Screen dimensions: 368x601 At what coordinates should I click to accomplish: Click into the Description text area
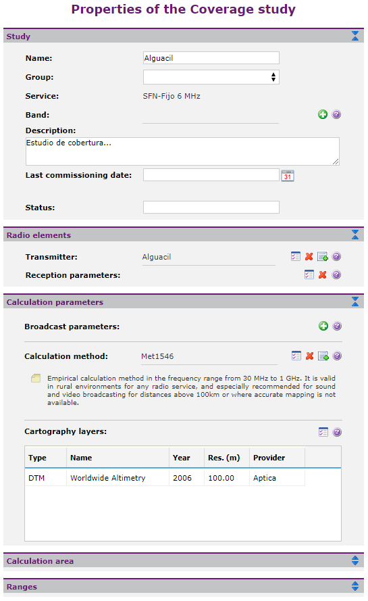[x=182, y=151]
